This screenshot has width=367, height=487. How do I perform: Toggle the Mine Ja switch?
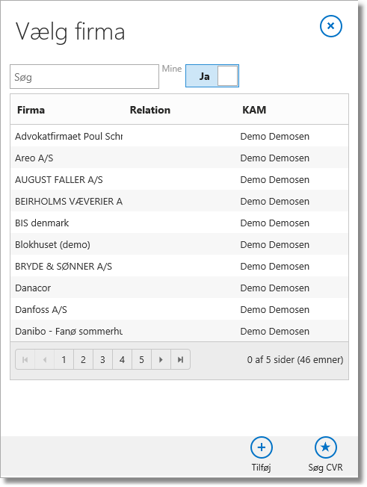[212, 75]
